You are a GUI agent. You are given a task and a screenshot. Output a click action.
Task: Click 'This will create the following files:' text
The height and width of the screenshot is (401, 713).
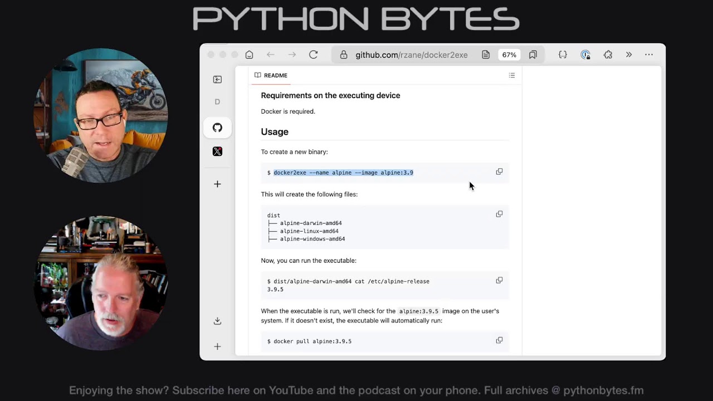pos(309,194)
